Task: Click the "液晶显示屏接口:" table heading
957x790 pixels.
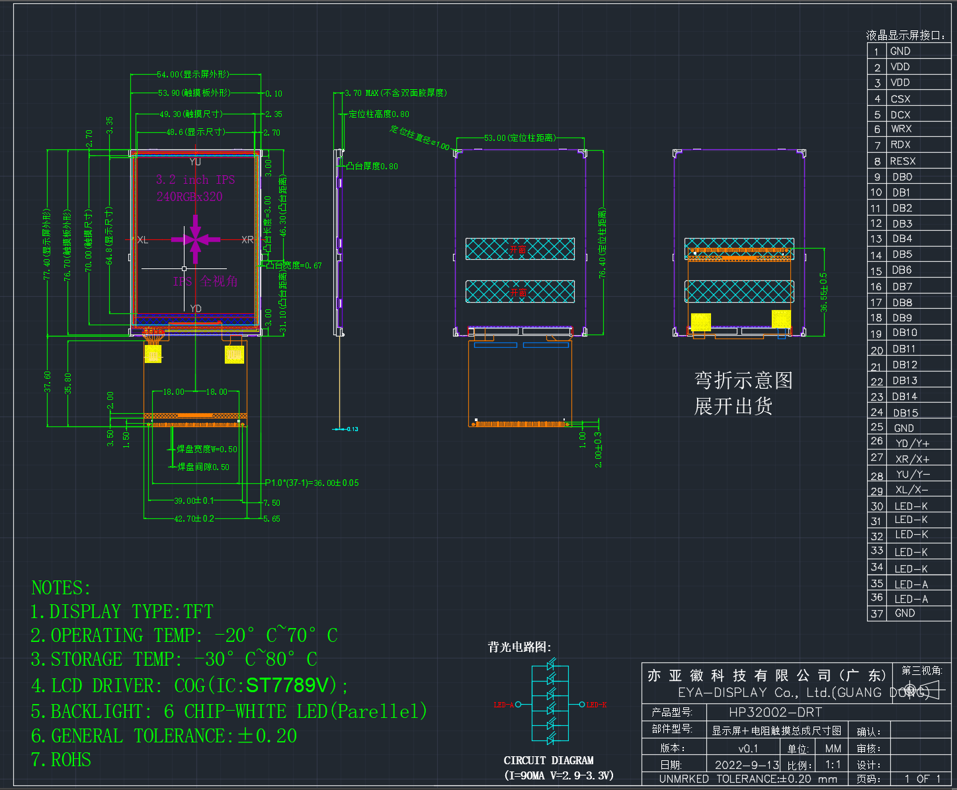Action: pos(906,35)
